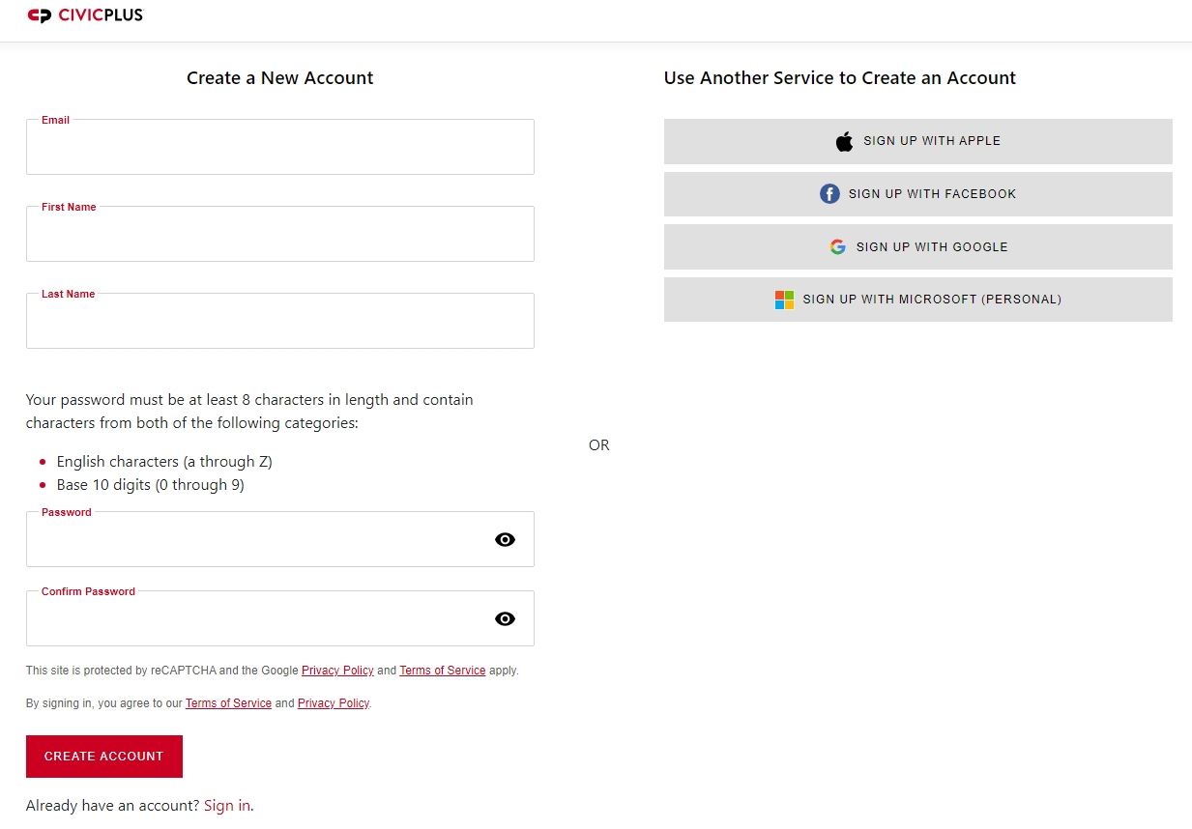Select Sign Up With Google

[917, 246]
